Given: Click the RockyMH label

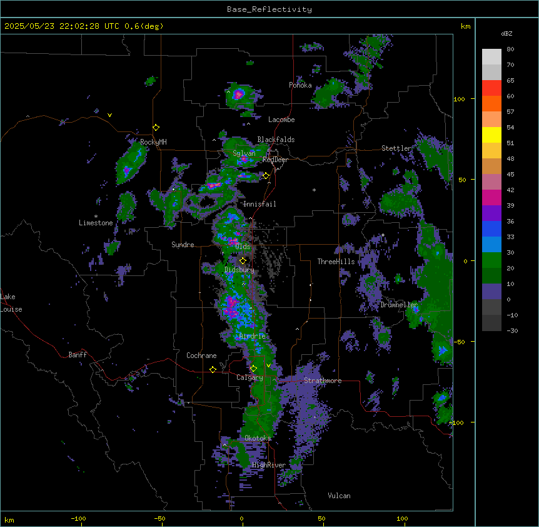Looking at the screenshot, I should tap(153, 142).
